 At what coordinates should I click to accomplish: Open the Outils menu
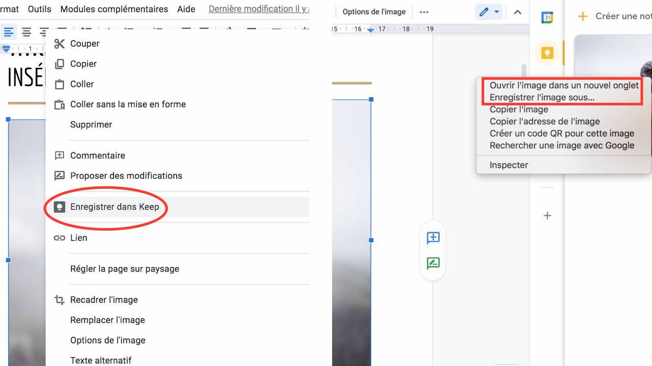tap(39, 9)
